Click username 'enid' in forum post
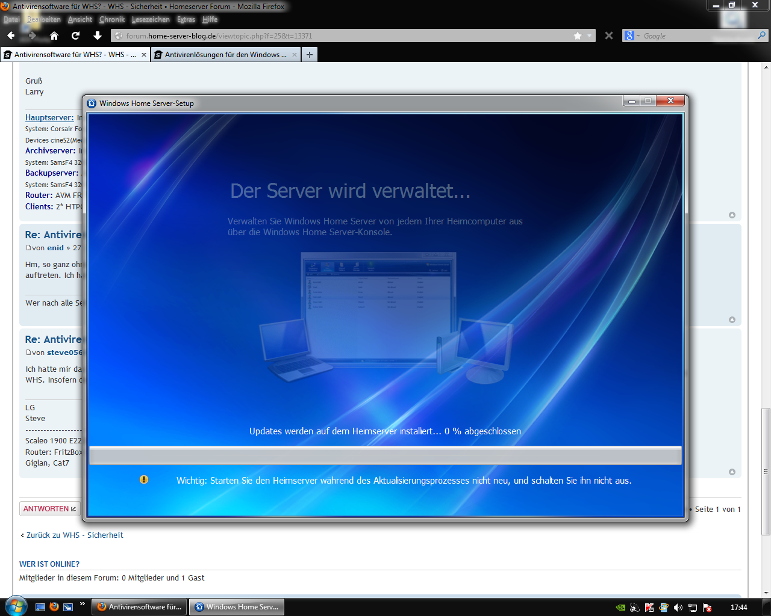The image size is (771, 616). click(x=55, y=248)
